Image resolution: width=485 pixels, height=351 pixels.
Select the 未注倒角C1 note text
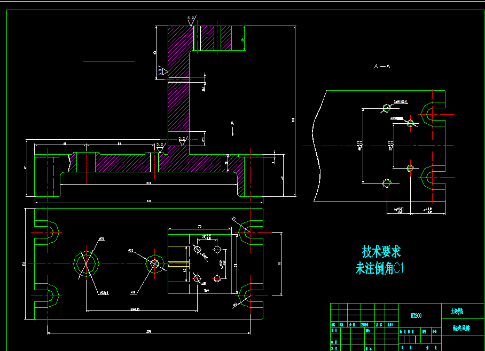(380, 268)
